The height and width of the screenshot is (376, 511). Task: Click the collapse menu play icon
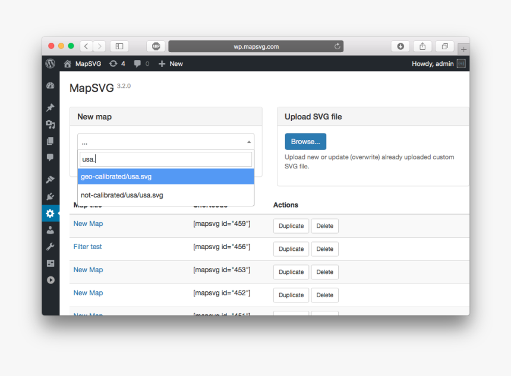[51, 280]
